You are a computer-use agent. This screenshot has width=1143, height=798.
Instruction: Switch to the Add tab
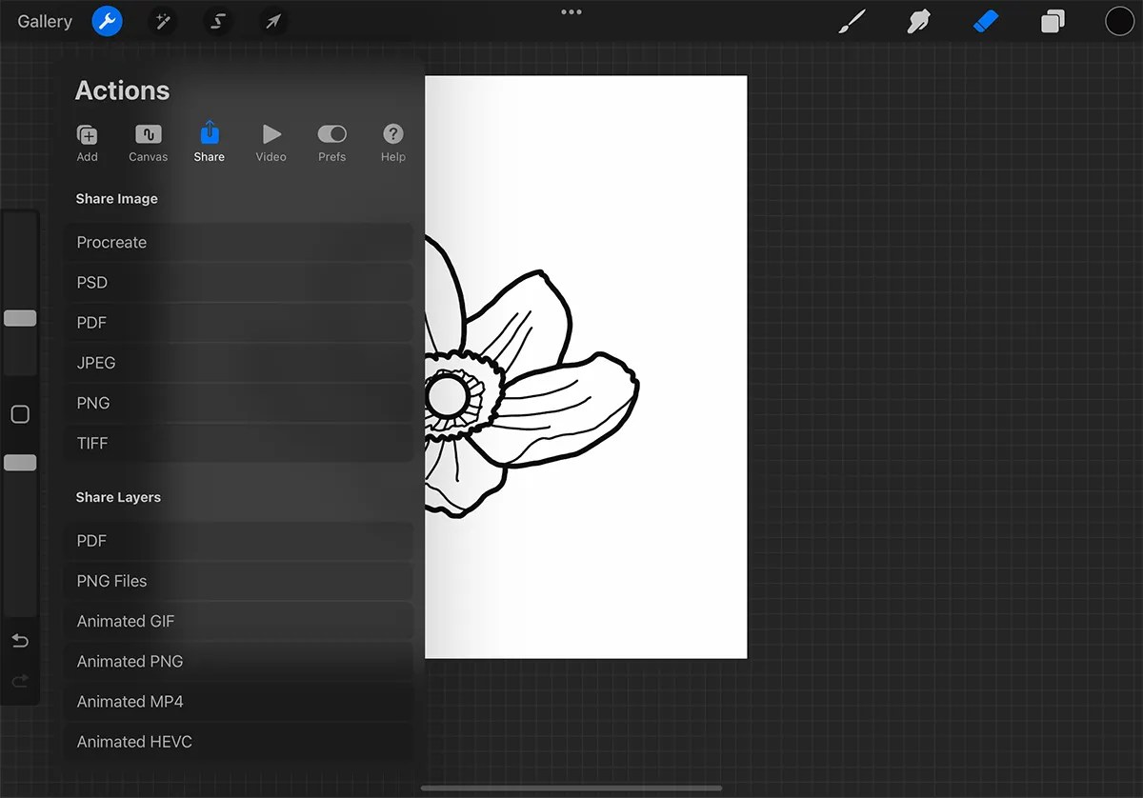click(x=87, y=141)
